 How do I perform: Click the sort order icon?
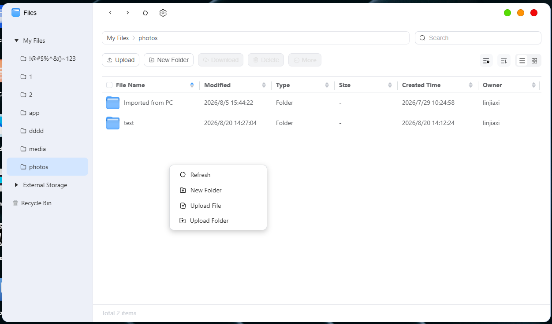coord(504,60)
